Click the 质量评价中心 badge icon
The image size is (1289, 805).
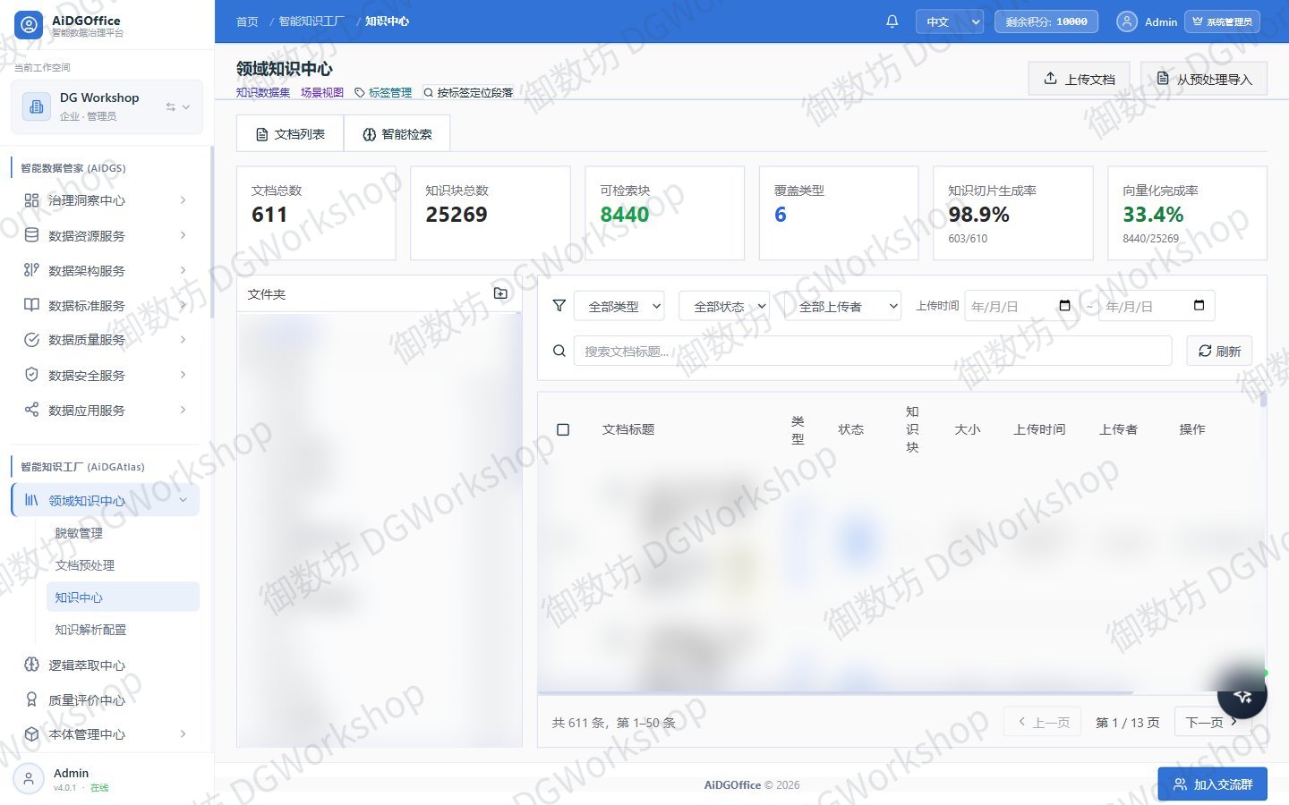point(31,699)
